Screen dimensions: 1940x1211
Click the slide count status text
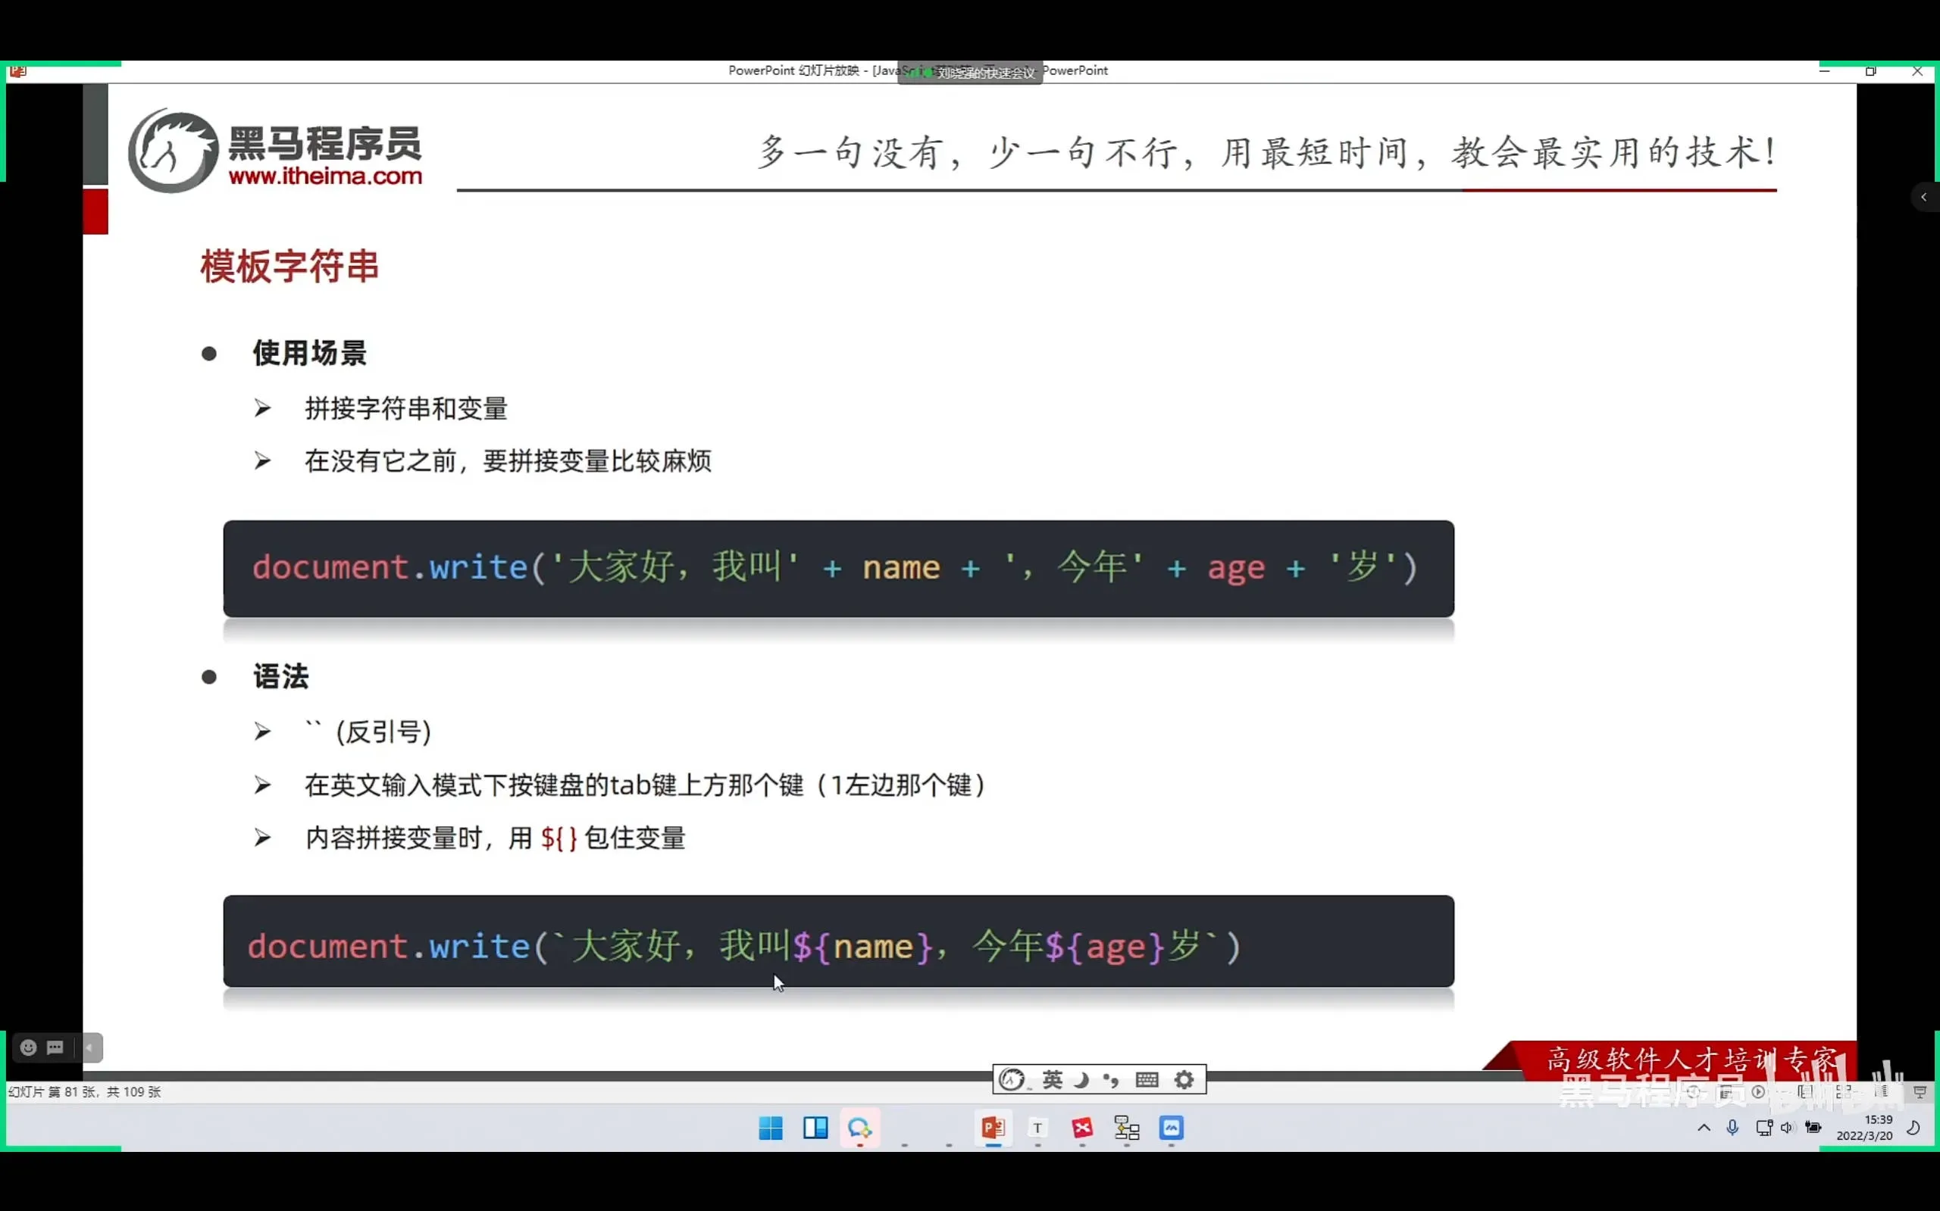[85, 1091]
